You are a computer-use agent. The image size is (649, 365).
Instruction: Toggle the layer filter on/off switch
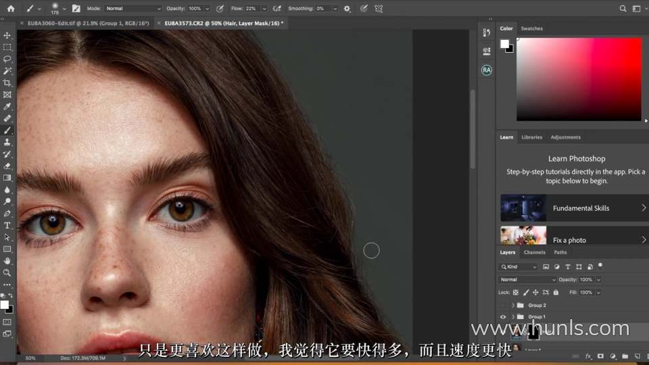[x=599, y=266]
